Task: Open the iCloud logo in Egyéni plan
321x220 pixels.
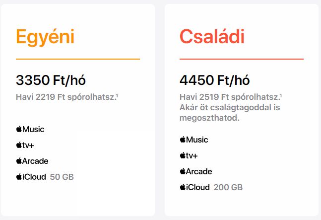Action: [31, 177]
